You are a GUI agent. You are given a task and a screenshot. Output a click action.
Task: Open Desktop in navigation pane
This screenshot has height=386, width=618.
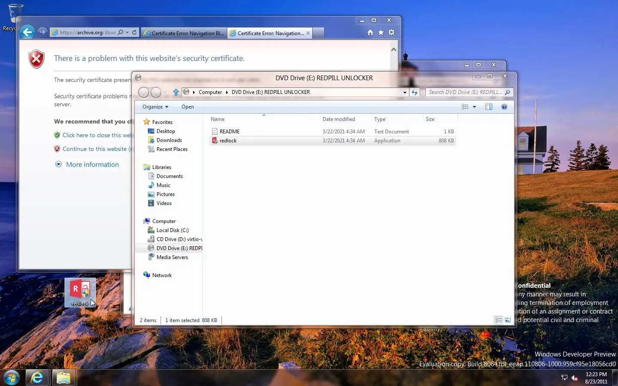click(166, 131)
